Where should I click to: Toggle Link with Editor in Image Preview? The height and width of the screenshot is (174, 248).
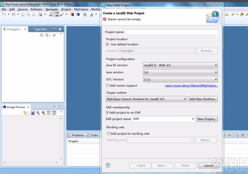tap(25, 113)
